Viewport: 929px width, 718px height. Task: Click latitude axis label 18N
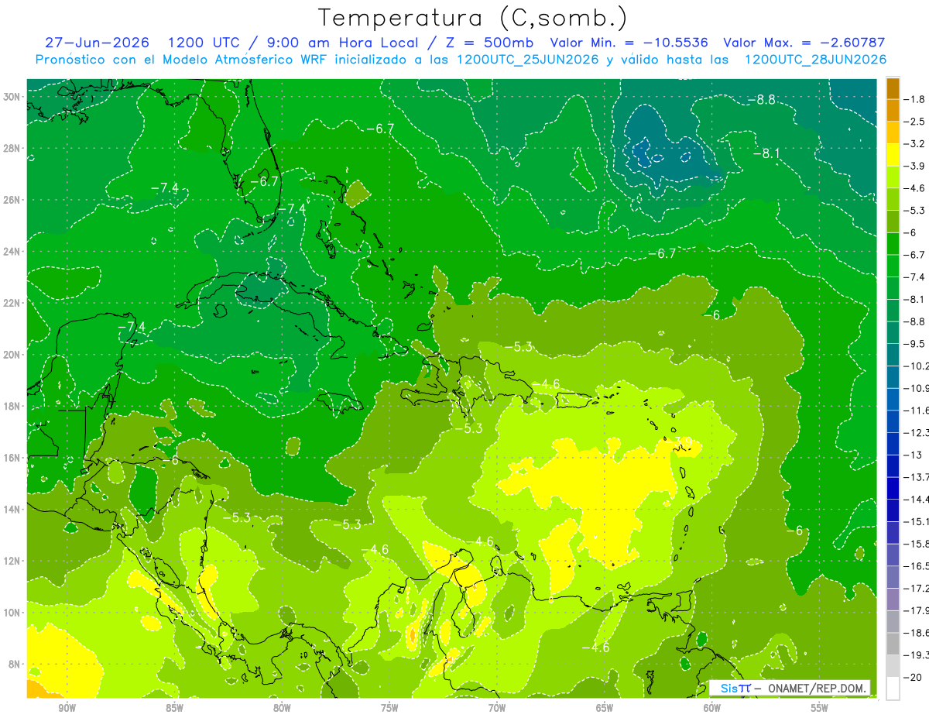tap(13, 406)
